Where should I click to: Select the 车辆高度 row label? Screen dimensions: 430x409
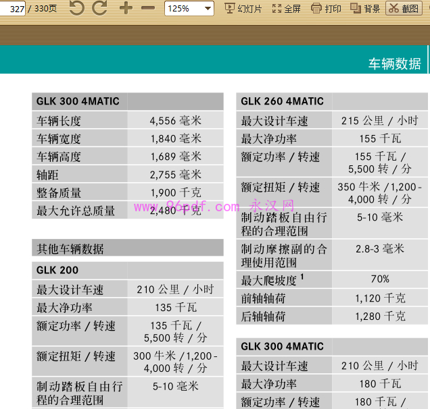click(x=59, y=157)
